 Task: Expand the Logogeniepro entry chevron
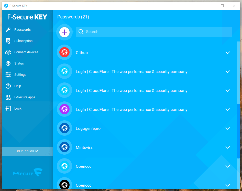click(x=227, y=128)
